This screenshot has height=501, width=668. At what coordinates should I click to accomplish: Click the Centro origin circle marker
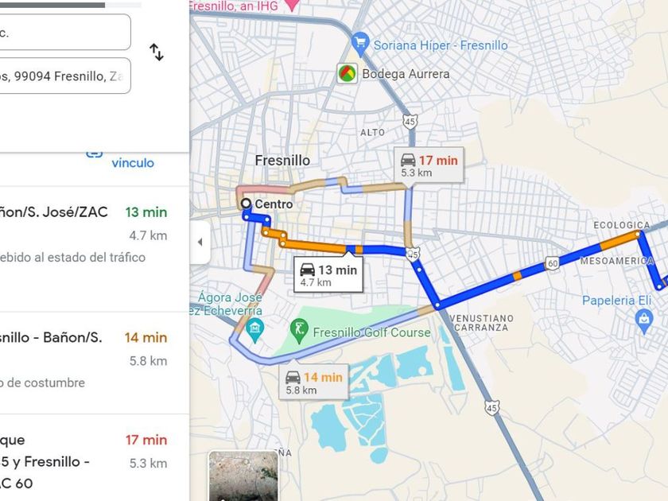point(246,204)
